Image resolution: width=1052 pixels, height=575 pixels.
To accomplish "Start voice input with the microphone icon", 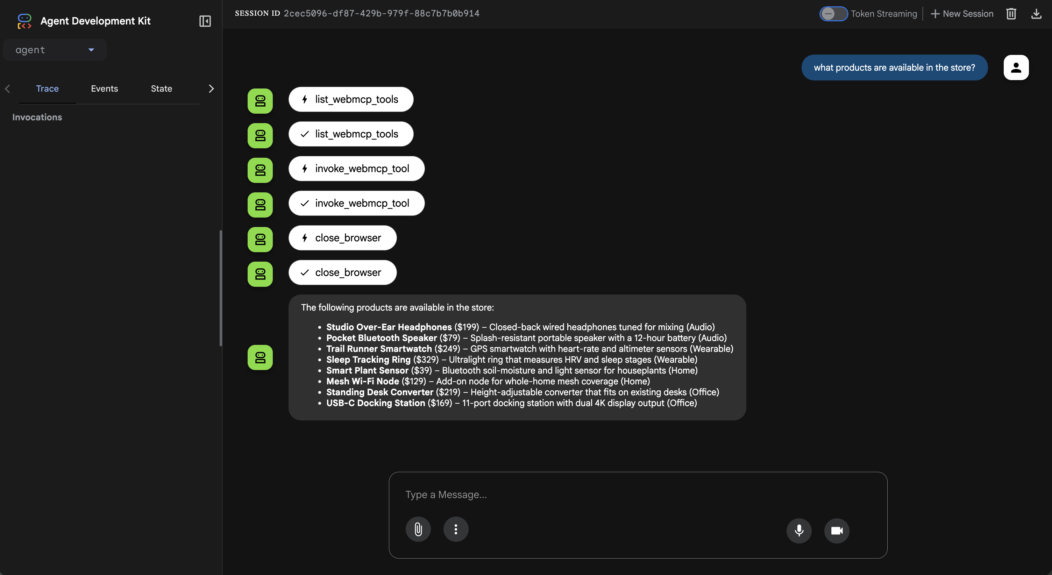I will point(799,531).
